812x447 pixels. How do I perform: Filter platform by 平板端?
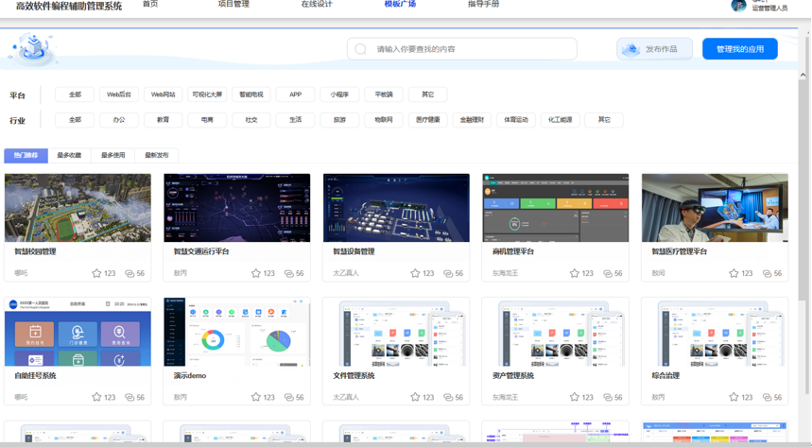click(384, 95)
